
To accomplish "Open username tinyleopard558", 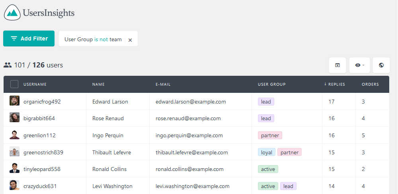I will pos(42,169).
